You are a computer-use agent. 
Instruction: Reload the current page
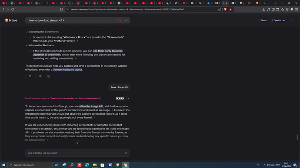click(x=13, y=10)
